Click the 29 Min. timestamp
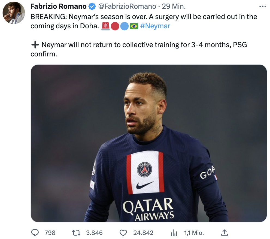 [174, 6]
